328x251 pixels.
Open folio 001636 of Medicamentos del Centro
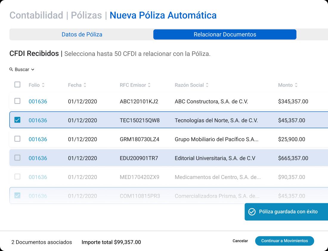pos(38,177)
